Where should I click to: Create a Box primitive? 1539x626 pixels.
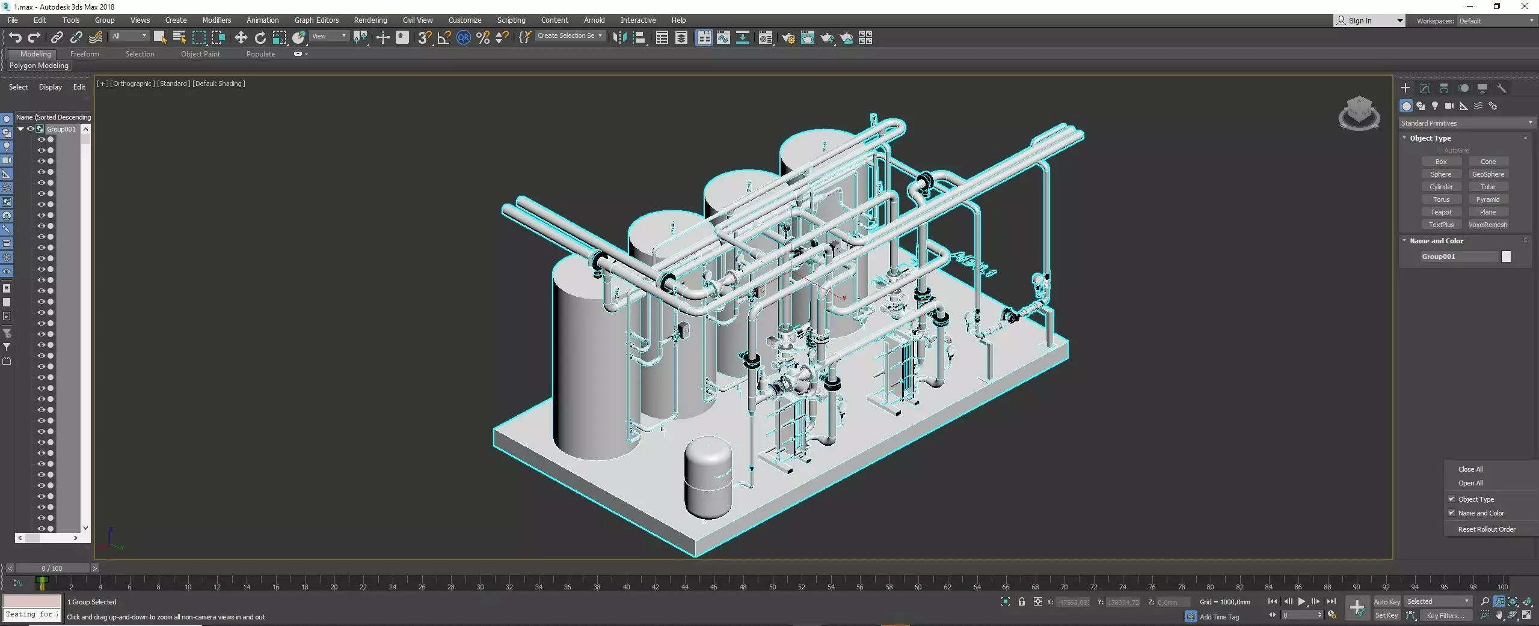(x=1441, y=162)
